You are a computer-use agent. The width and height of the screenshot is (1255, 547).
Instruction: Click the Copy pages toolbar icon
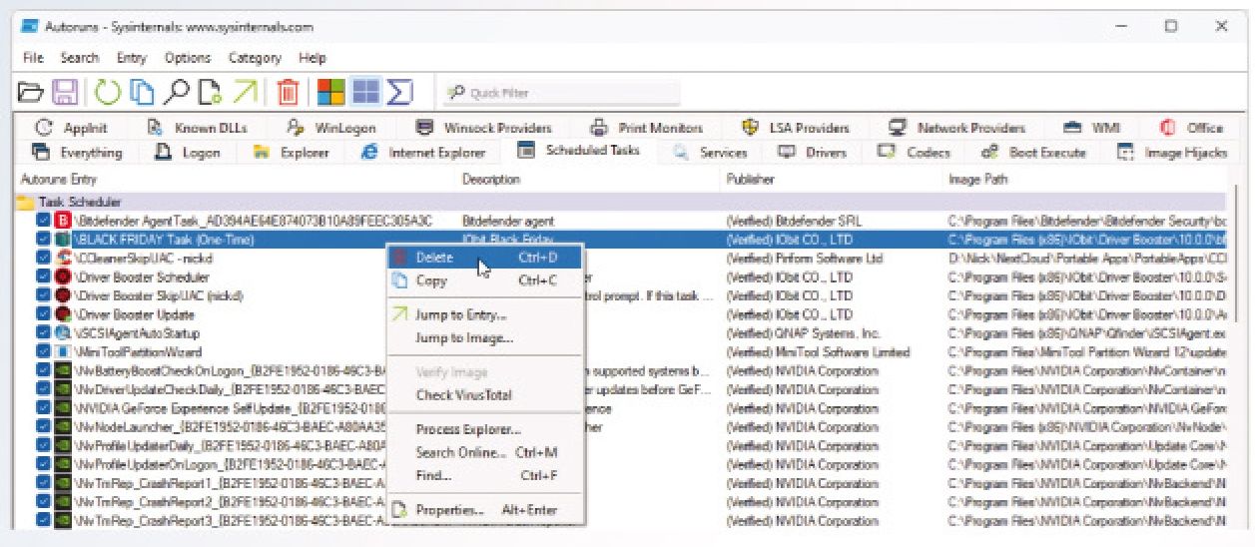(x=143, y=93)
